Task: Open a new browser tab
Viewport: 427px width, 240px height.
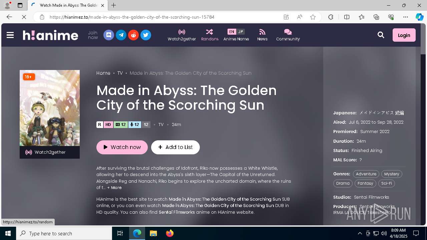Action: [x=114, y=5]
